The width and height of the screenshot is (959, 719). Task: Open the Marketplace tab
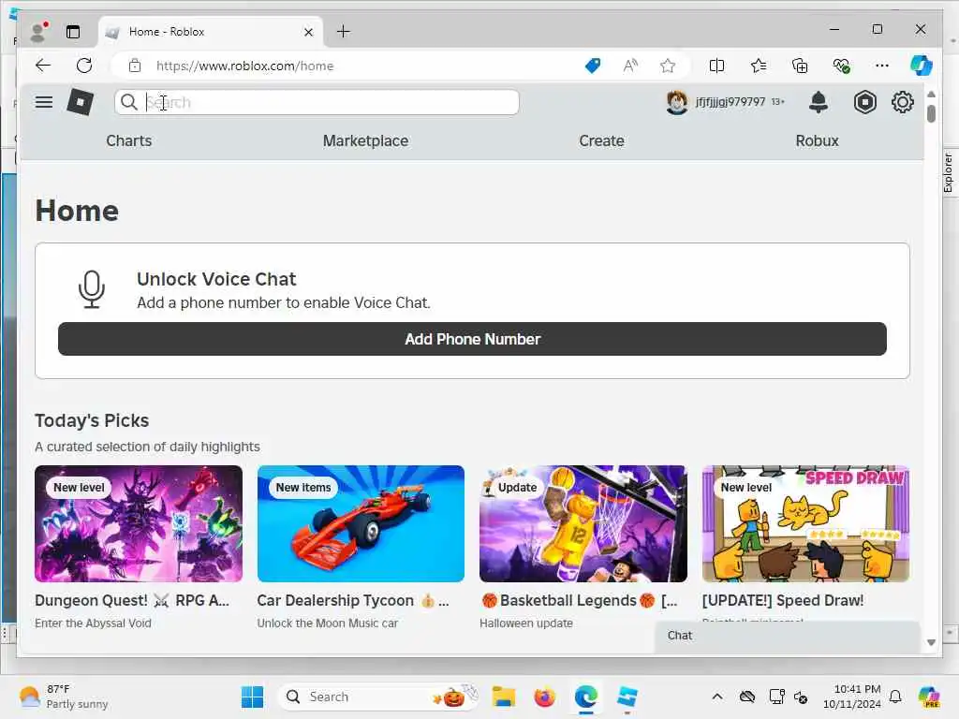click(x=366, y=140)
